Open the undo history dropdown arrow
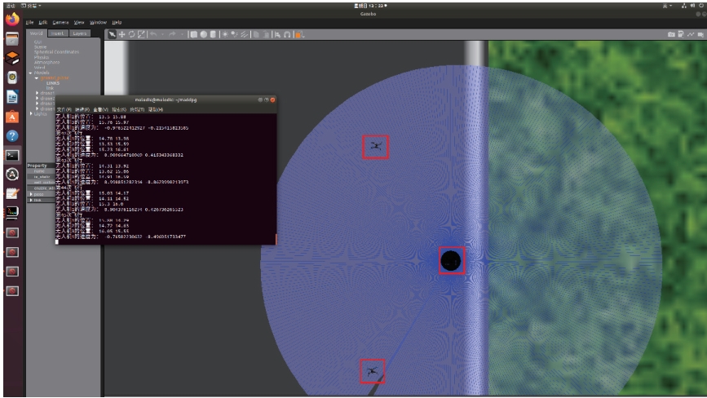 [162, 34]
